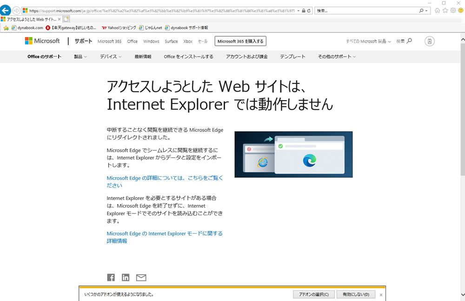The height and width of the screenshot is (301, 465).
Task: Refresh the page with the reload icon
Action: click(x=309, y=11)
